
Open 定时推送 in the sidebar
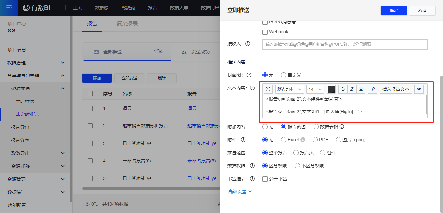tap(25, 101)
